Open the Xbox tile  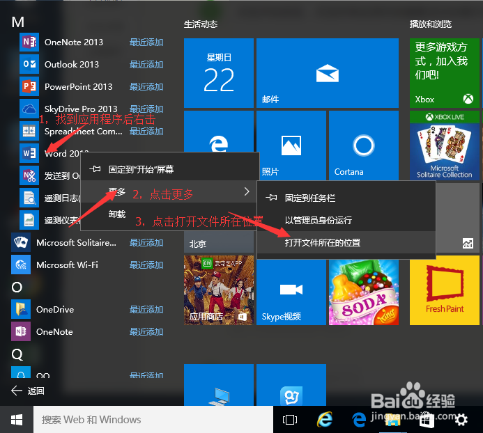[x=445, y=73]
